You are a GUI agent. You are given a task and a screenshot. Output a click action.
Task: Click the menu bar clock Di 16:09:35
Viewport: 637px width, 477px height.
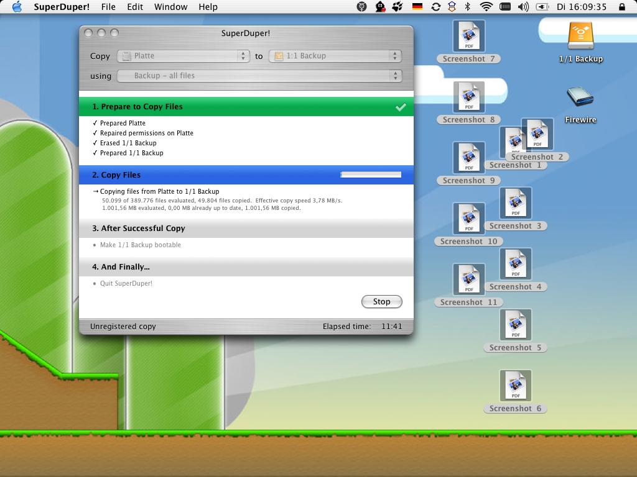(582, 7)
